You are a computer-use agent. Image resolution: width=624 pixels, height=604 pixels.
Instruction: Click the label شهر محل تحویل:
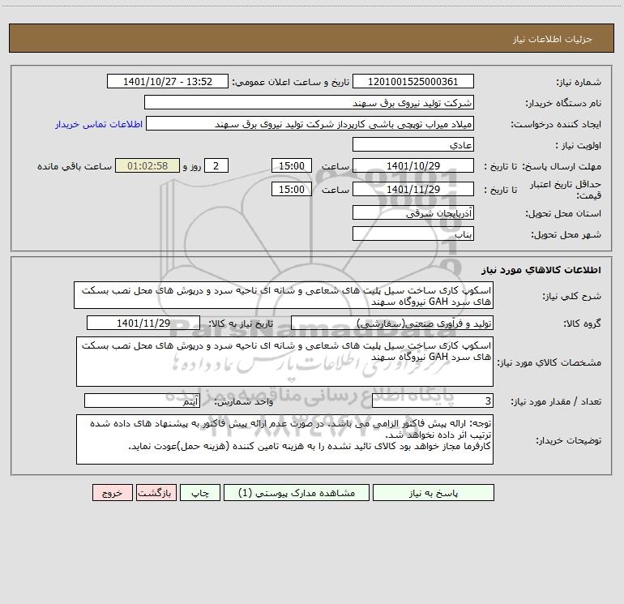coord(566,235)
